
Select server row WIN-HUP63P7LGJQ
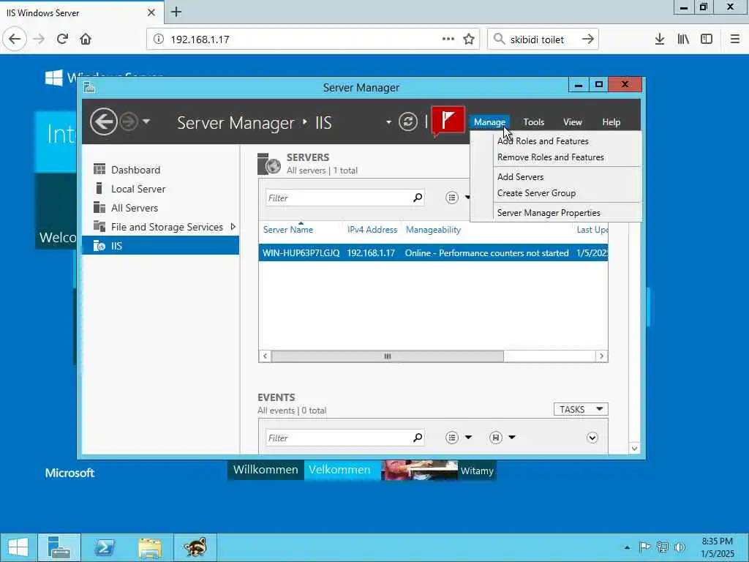pos(433,252)
